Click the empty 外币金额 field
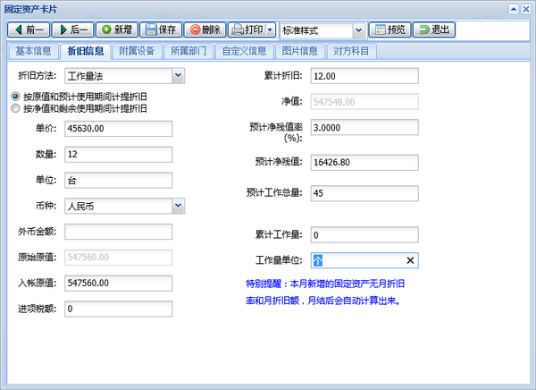This screenshot has height=390, width=536. [x=118, y=232]
